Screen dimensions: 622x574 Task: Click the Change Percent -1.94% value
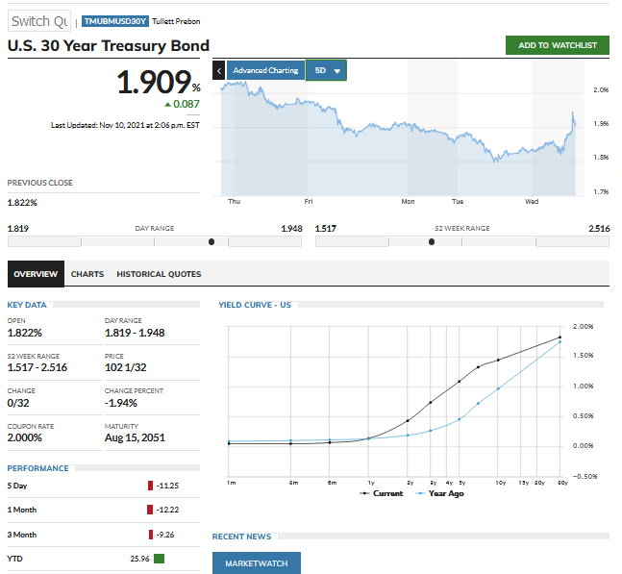[x=121, y=403]
